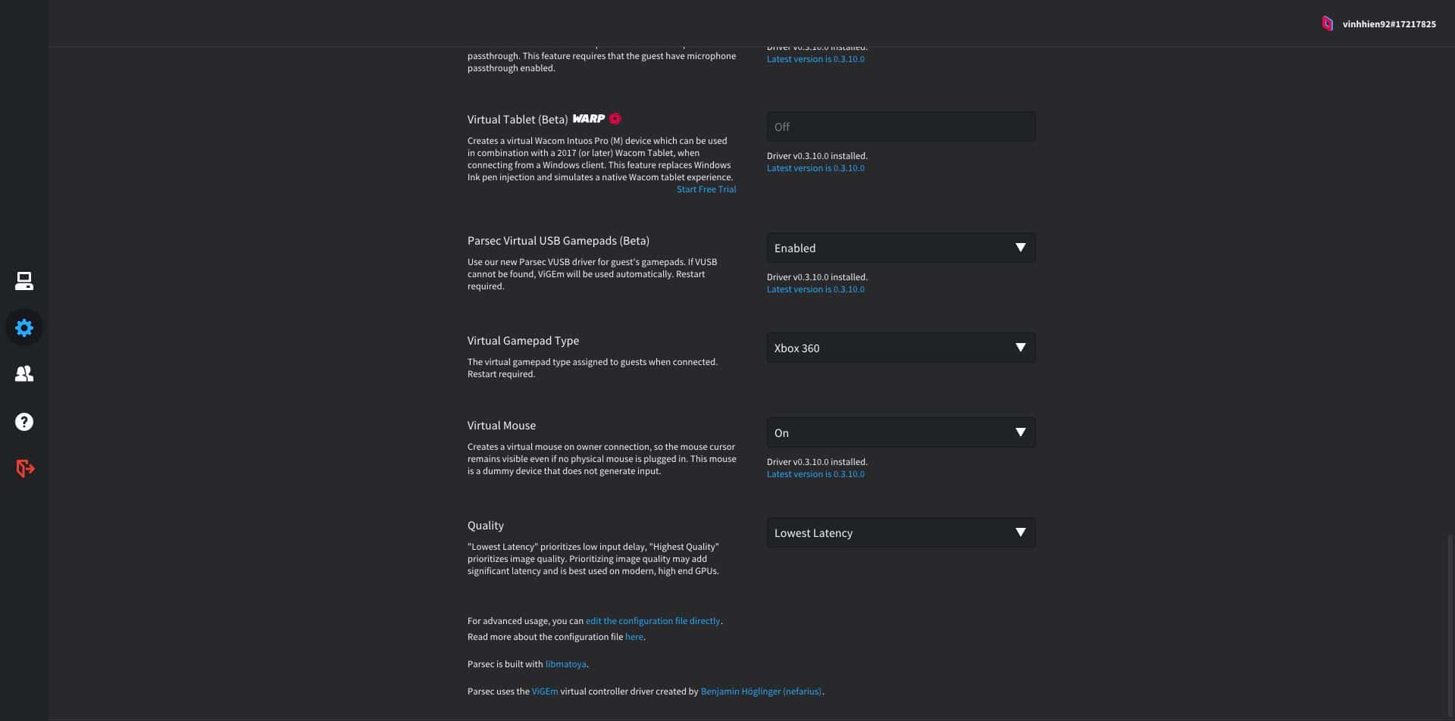The width and height of the screenshot is (1455, 721).
Task: Open the Computers tab in sidebar
Action: point(24,281)
